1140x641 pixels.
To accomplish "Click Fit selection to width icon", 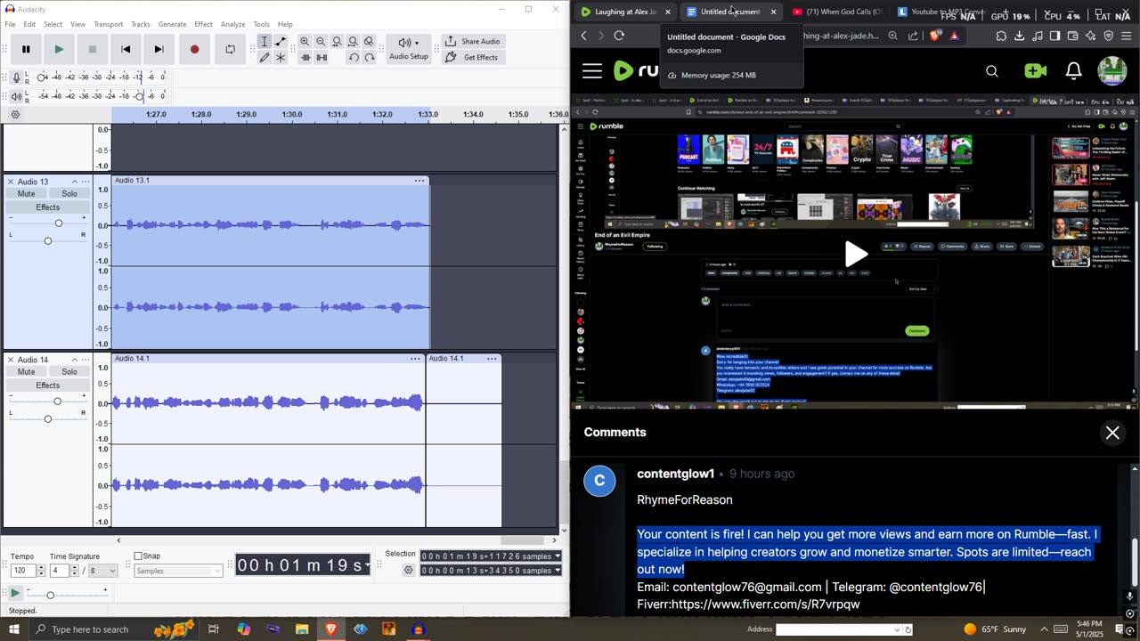I will [337, 42].
